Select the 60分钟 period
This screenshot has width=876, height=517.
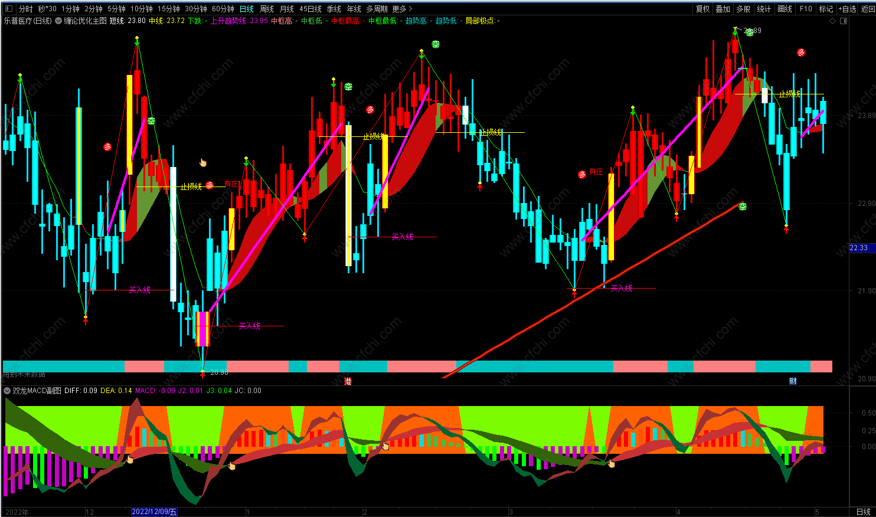223,9
